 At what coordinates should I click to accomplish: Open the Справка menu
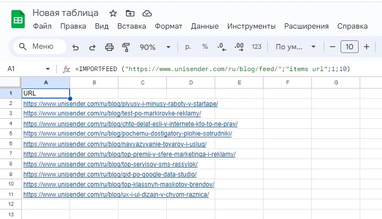352,27
